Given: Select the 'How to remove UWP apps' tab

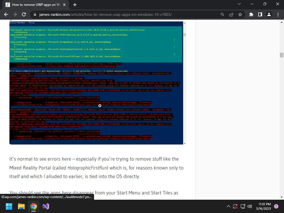Looking at the screenshot, I should (35, 5).
